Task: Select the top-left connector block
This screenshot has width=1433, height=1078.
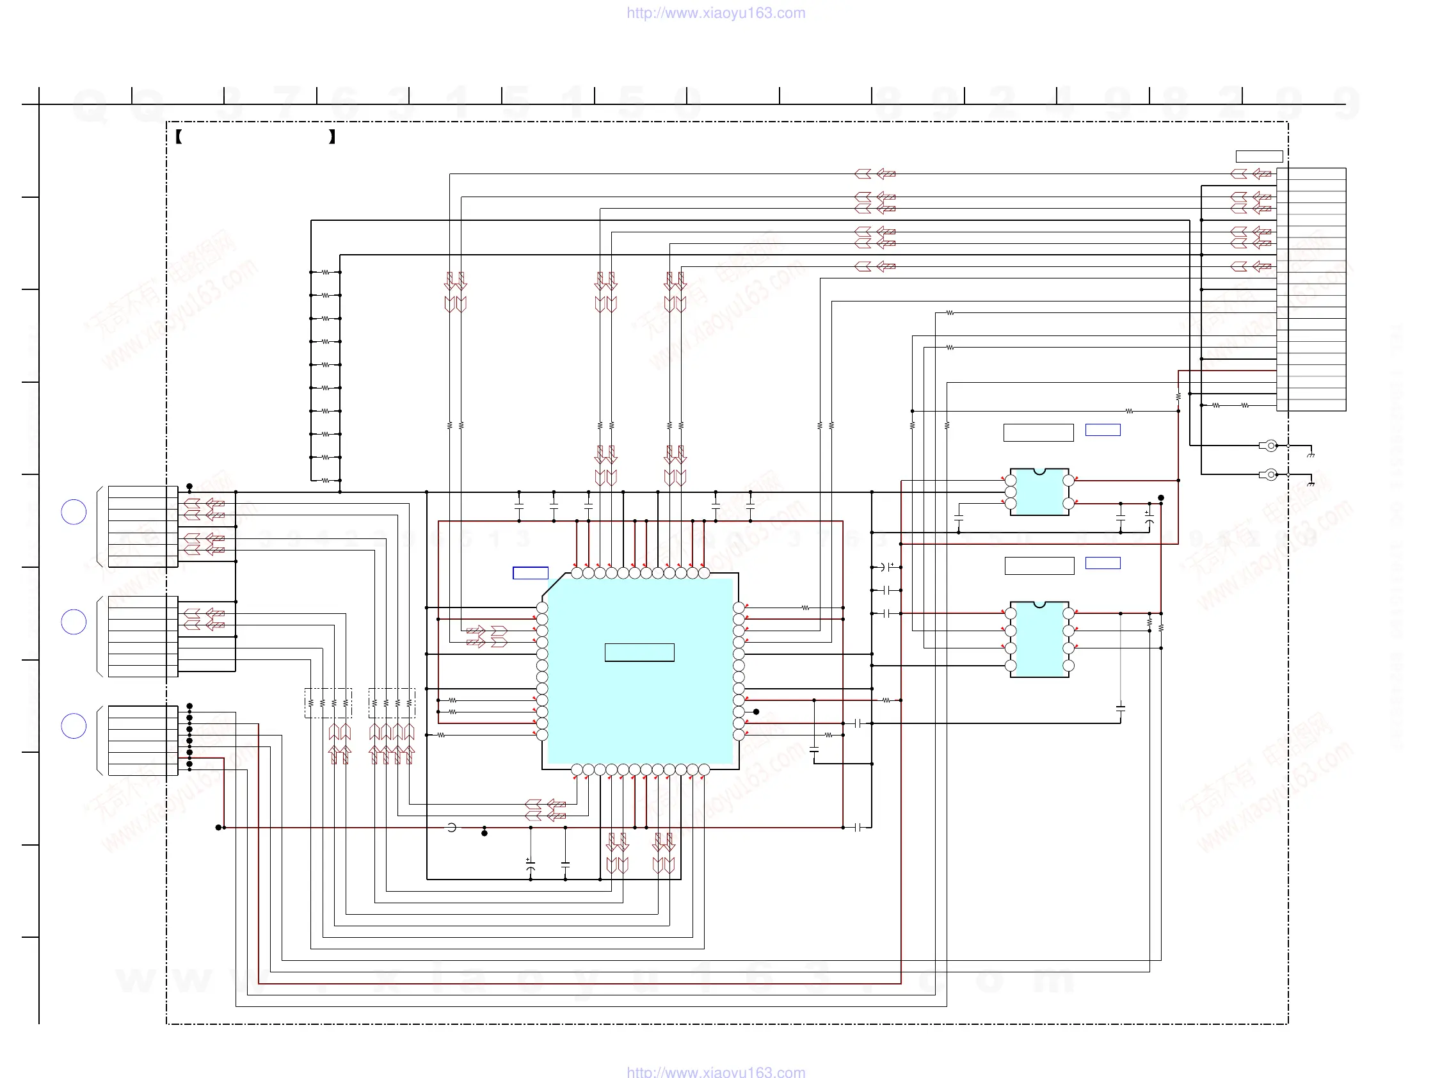Action: pyautogui.click(x=143, y=527)
